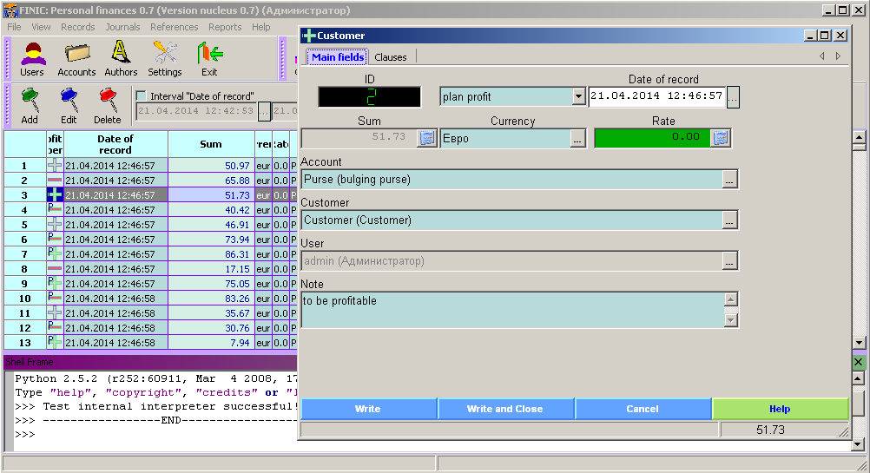Open the Account selection ellipsis button

730,180
